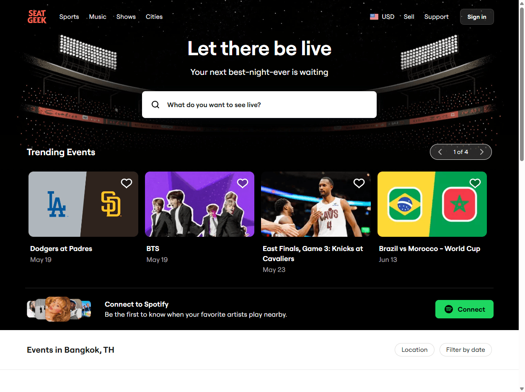Screen dimensions: 525x392
Task: Open the Knicks at Cavaliers event image
Action: [x=316, y=204]
